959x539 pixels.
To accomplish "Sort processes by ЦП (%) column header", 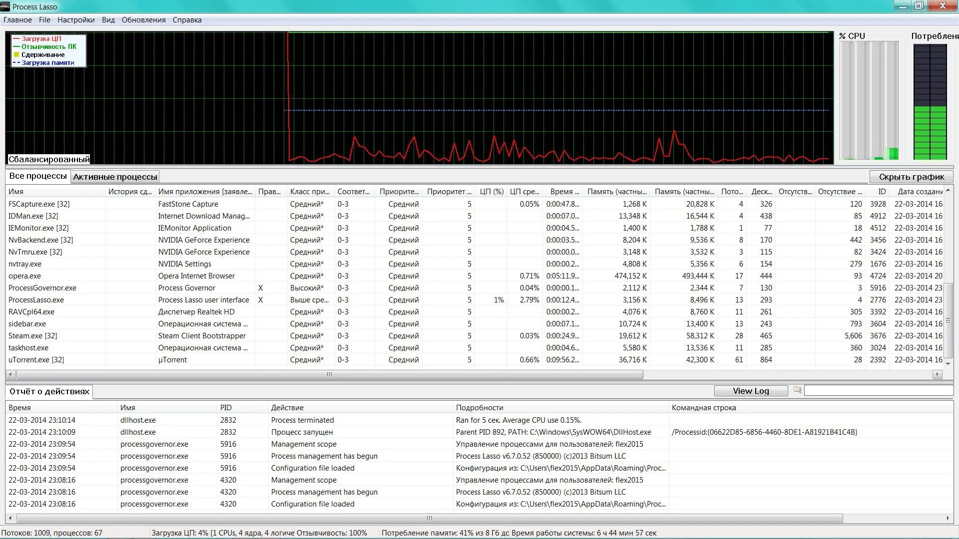I will coord(491,192).
